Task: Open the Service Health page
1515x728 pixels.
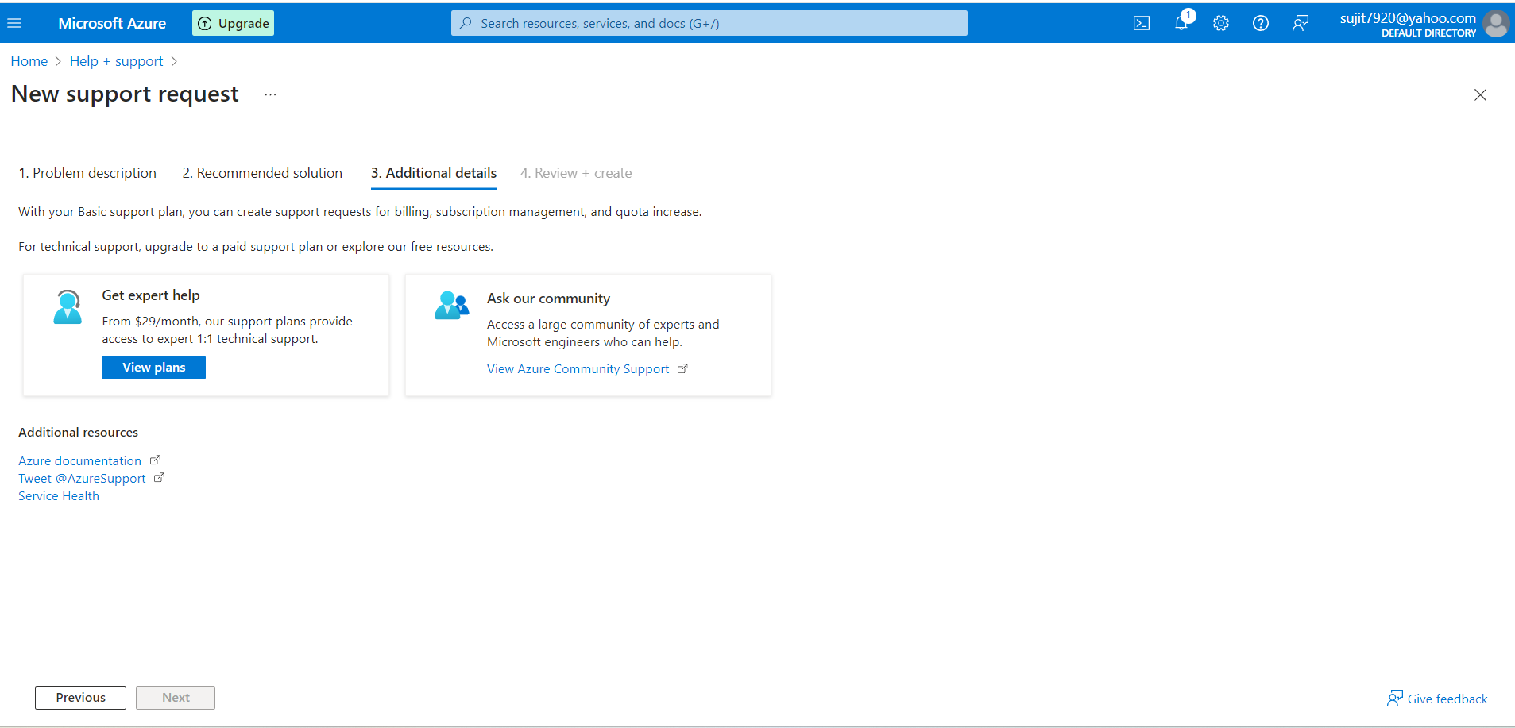Action: (x=58, y=495)
